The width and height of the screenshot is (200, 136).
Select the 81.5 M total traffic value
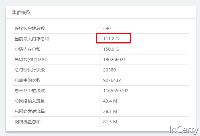(110, 122)
